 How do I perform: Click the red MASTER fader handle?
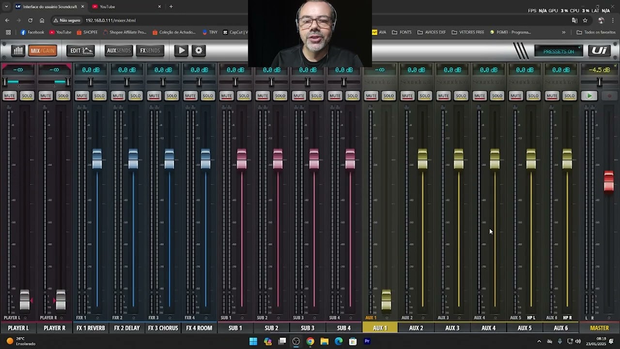[608, 182]
